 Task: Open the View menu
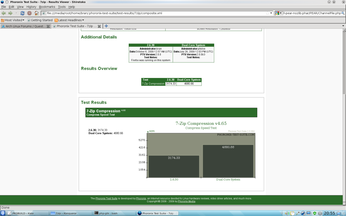(x=20, y=7)
